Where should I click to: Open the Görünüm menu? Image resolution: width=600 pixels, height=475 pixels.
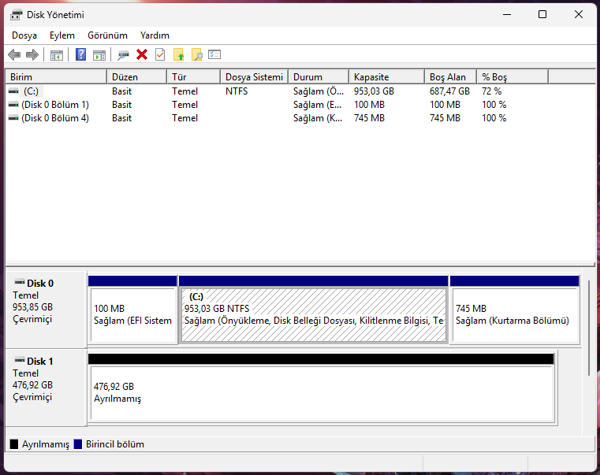tap(107, 35)
